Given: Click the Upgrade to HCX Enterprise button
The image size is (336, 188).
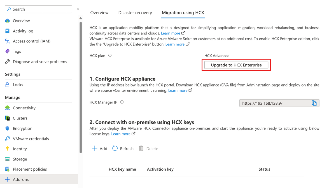Looking at the screenshot, I should coord(236,65).
